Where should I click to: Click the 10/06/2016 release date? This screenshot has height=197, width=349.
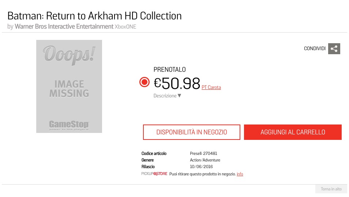[x=201, y=167]
